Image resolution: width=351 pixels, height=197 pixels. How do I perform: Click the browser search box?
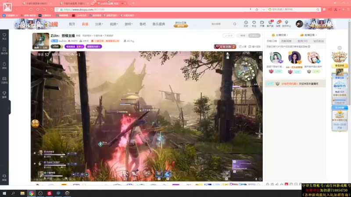click(x=294, y=10)
